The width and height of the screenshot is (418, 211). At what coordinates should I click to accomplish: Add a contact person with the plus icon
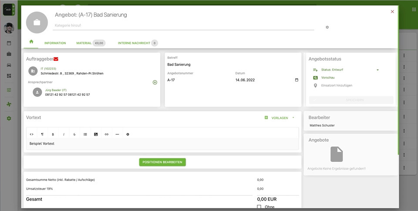point(155,82)
